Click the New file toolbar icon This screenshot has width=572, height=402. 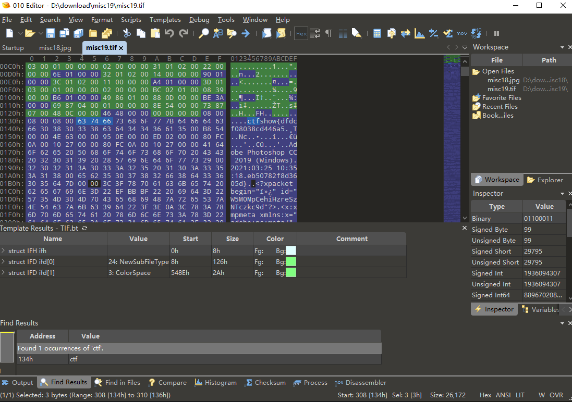(x=10, y=33)
